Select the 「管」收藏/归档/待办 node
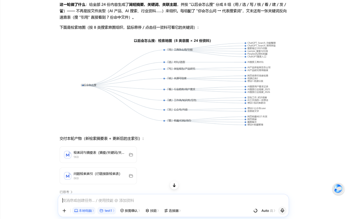 [x=178, y=121]
